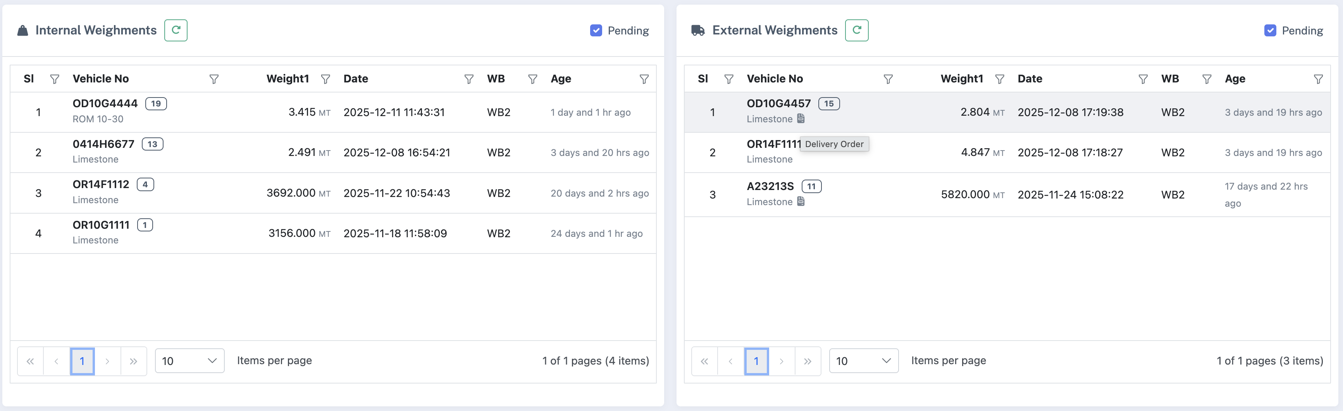Open items per page dropdown for External Weighments
The height and width of the screenshot is (411, 1343).
[863, 361]
